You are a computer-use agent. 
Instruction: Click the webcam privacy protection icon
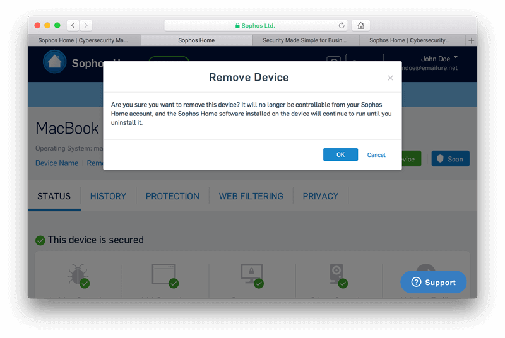coord(338,276)
